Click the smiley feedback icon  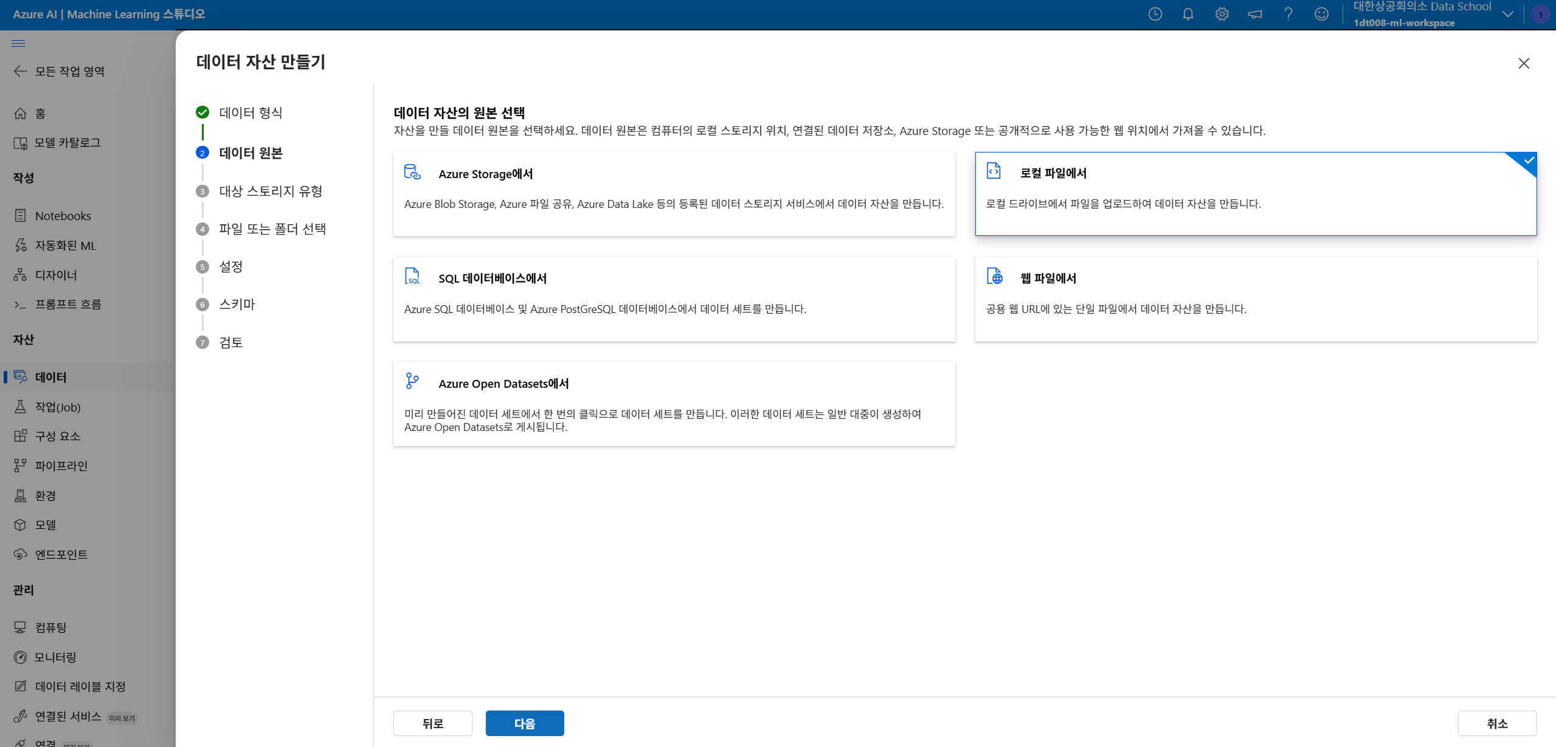coord(1321,14)
